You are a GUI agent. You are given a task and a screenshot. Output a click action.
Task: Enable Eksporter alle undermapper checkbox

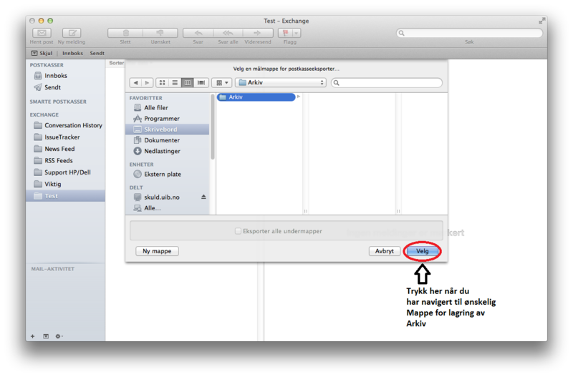(x=239, y=231)
